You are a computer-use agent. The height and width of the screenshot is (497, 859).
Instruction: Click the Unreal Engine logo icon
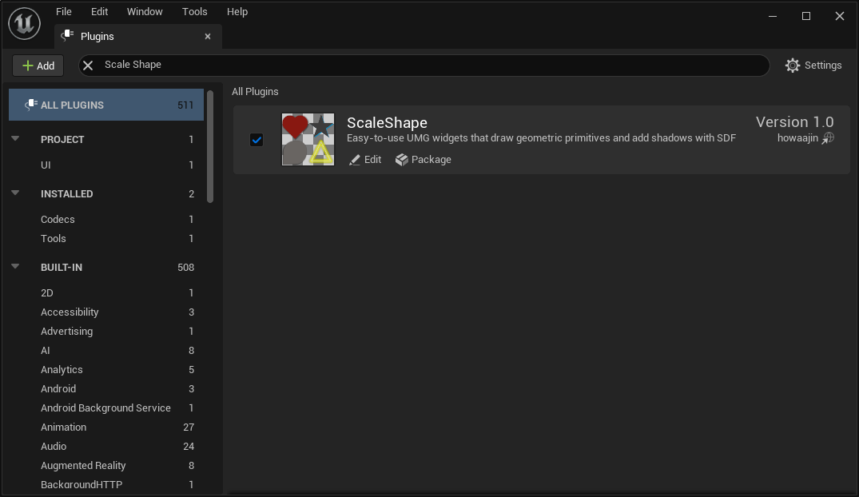coord(24,23)
